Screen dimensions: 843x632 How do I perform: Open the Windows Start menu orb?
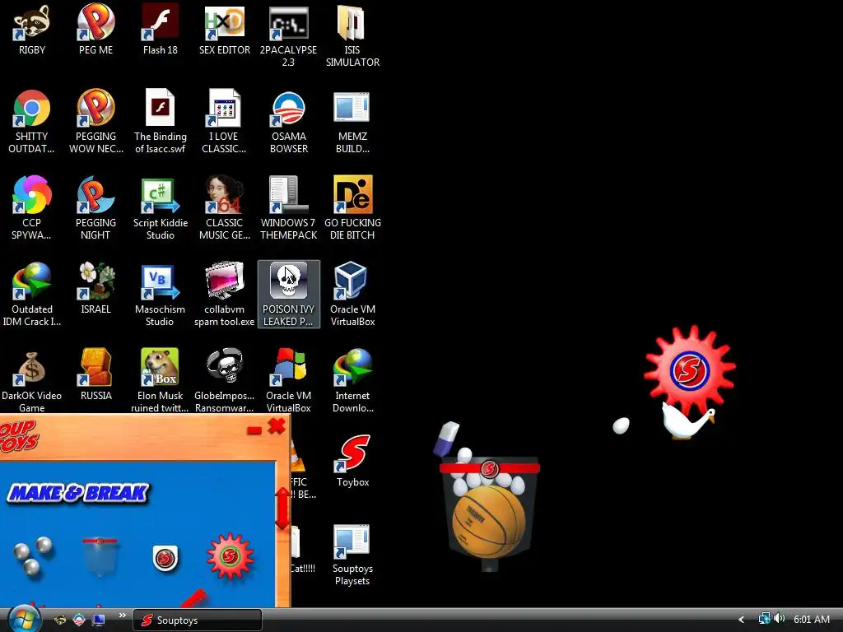pyautogui.click(x=25, y=620)
